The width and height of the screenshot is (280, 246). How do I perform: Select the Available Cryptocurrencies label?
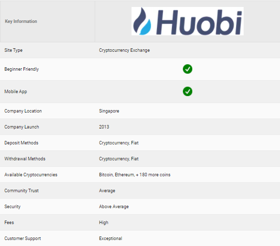[x=31, y=175]
